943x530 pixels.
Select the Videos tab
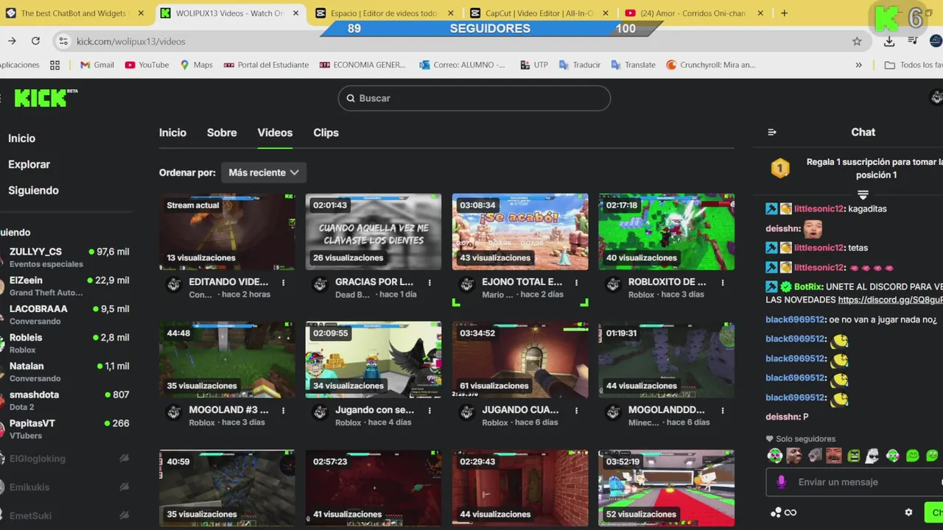pyautogui.click(x=275, y=132)
